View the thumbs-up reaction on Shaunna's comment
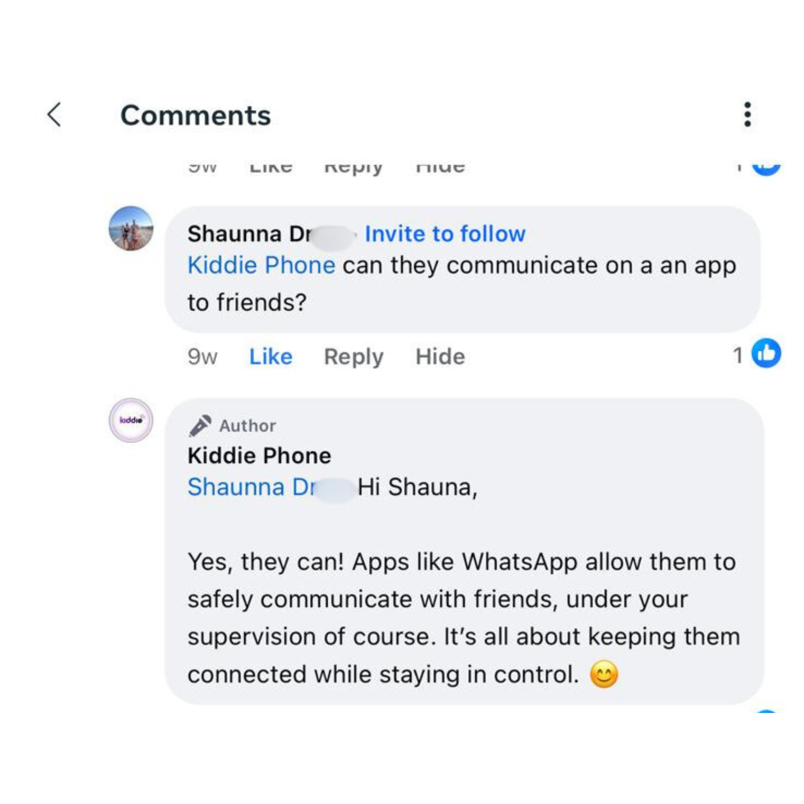 point(766,353)
